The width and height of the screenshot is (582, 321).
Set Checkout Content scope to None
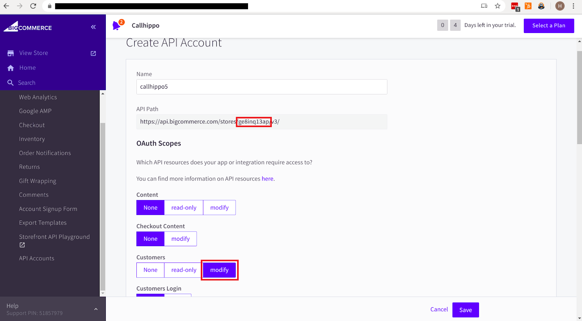point(150,239)
